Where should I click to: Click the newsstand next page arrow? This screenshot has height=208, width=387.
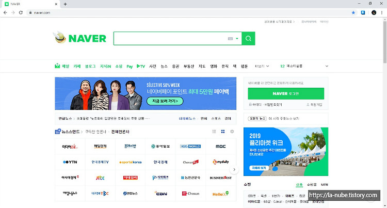point(234,169)
